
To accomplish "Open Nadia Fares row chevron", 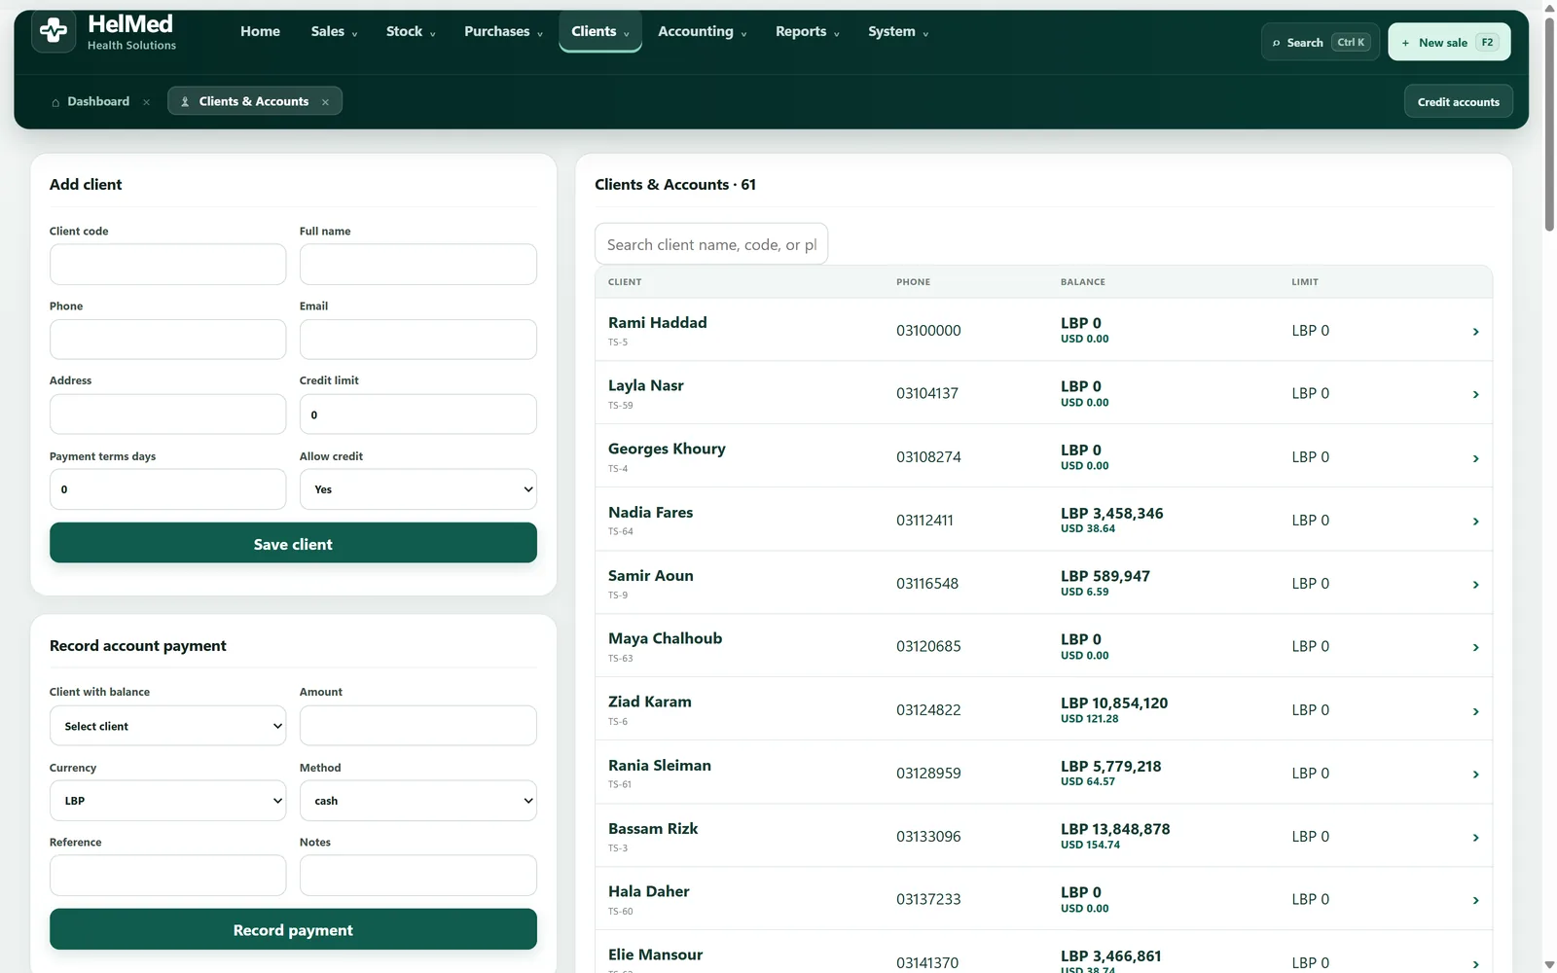I will (1475, 522).
